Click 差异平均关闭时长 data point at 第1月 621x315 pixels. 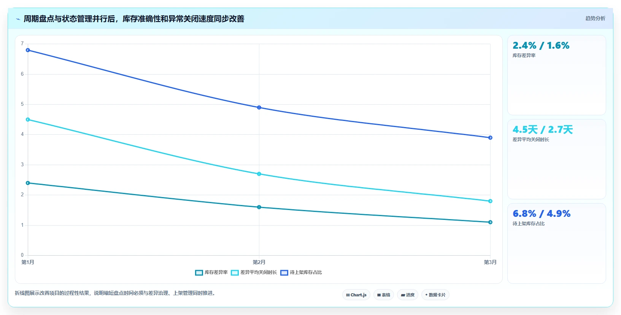pos(28,119)
